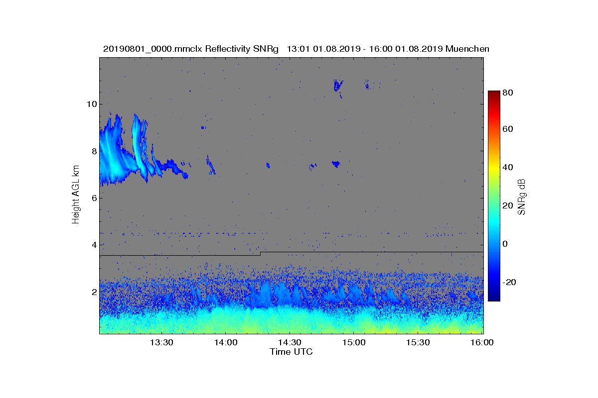Click the height tick label 4
This screenshot has width=598, height=398.
coord(93,245)
